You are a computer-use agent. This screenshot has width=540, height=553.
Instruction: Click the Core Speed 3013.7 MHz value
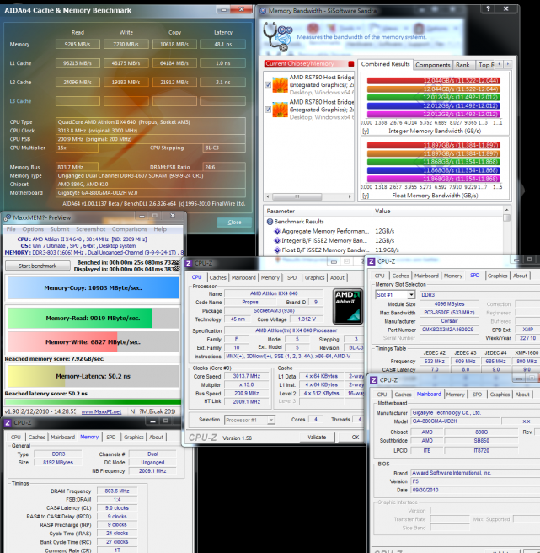point(247,376)
